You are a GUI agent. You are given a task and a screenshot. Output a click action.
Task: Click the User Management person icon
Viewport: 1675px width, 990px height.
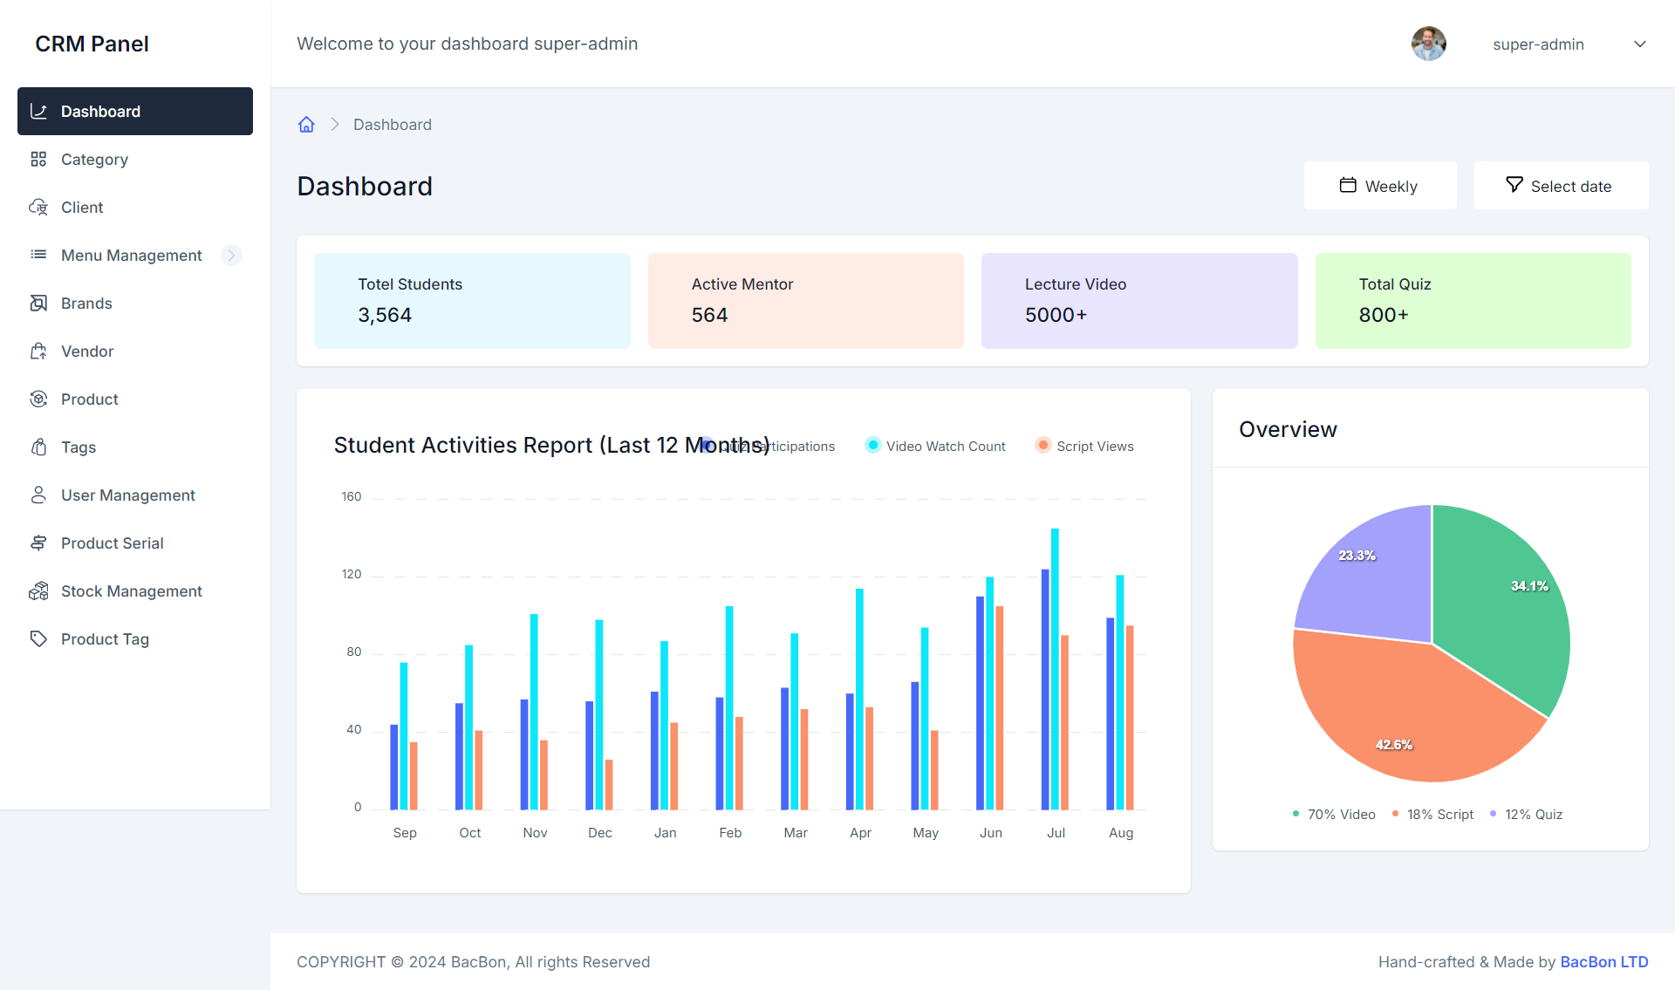(x=38, y=495)
